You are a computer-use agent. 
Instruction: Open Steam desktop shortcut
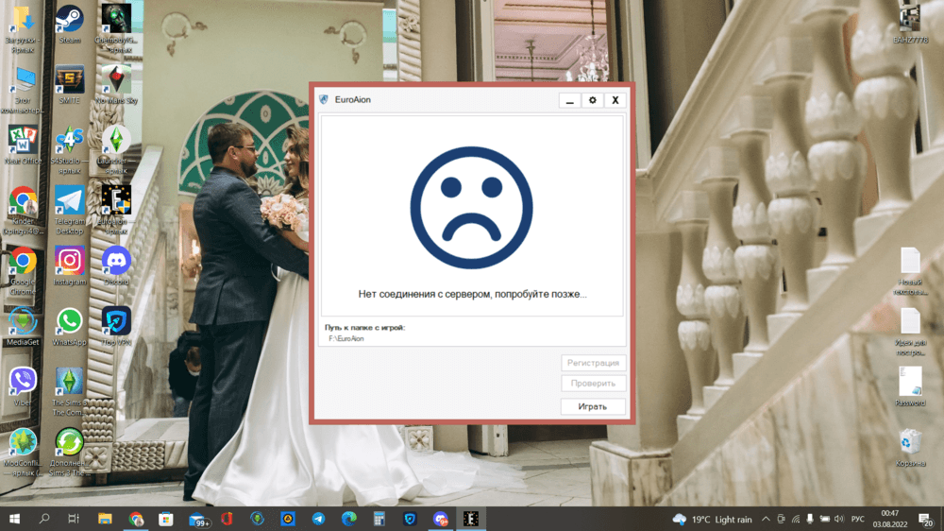click(x=69, y=21)
